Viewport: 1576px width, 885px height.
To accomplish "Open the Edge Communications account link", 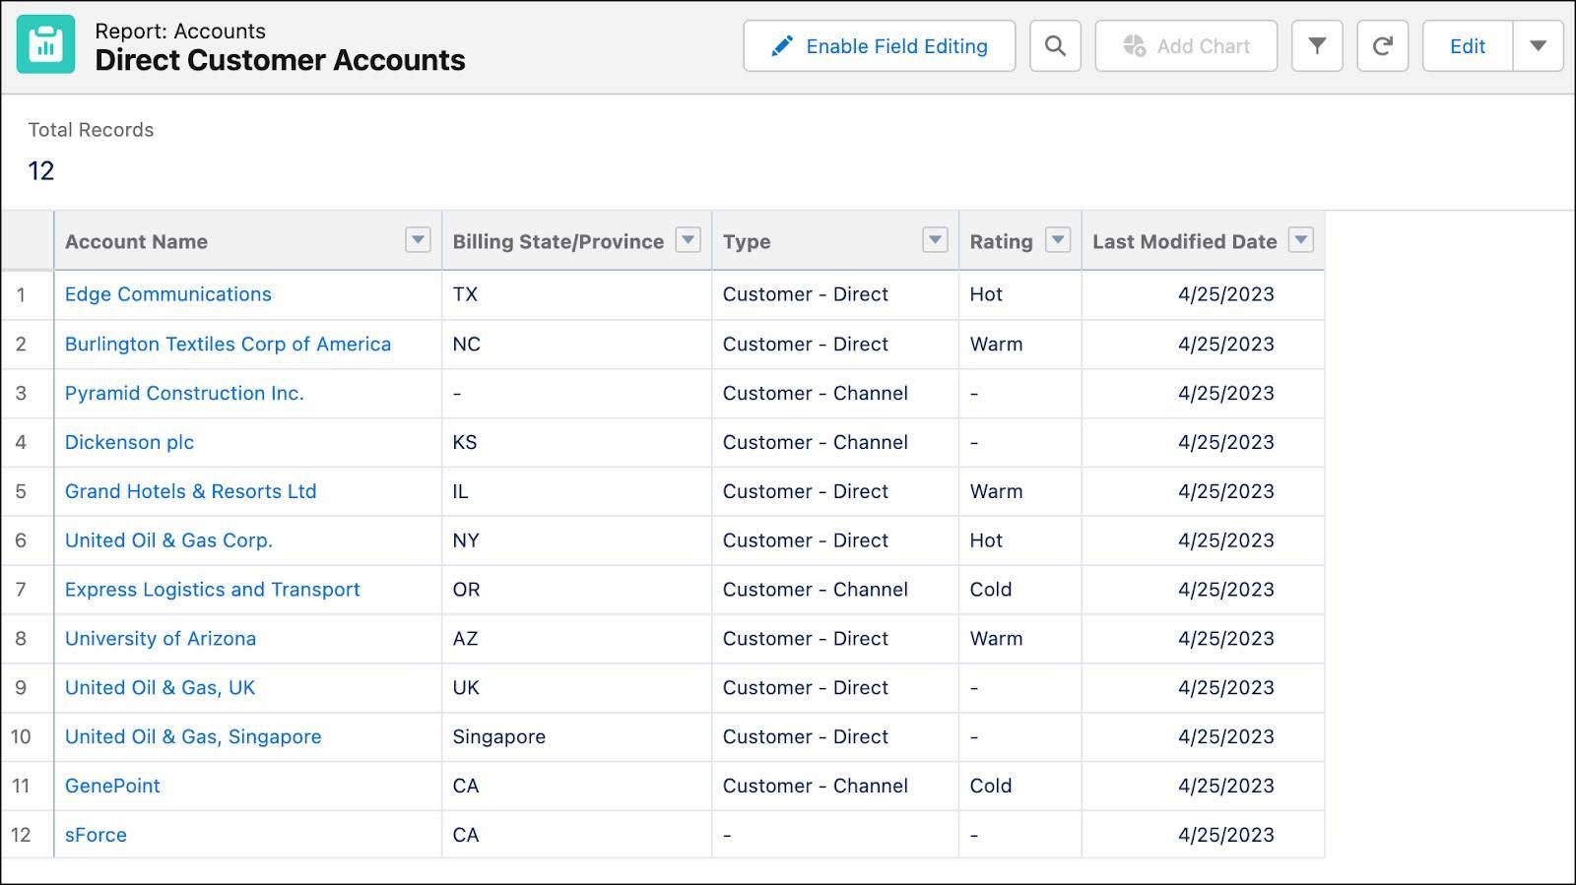I will pyautogui.click(x=167, y=294).
